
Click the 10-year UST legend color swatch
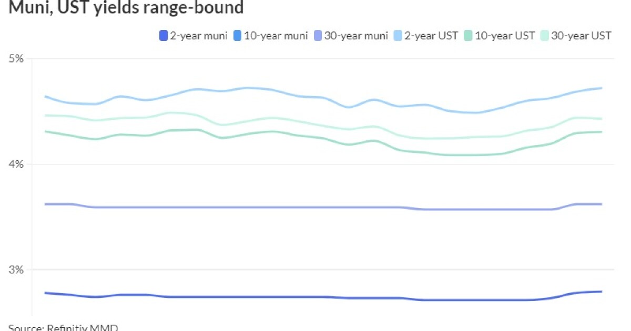tap(467, 36)
